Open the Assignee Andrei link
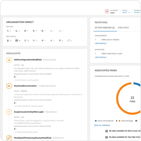 click(x=137, y=12)
